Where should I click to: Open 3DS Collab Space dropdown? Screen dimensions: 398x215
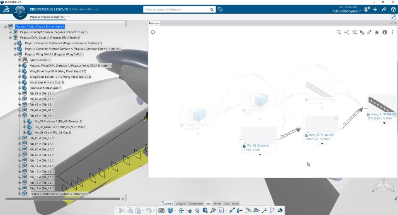click(x=347, y=11)
